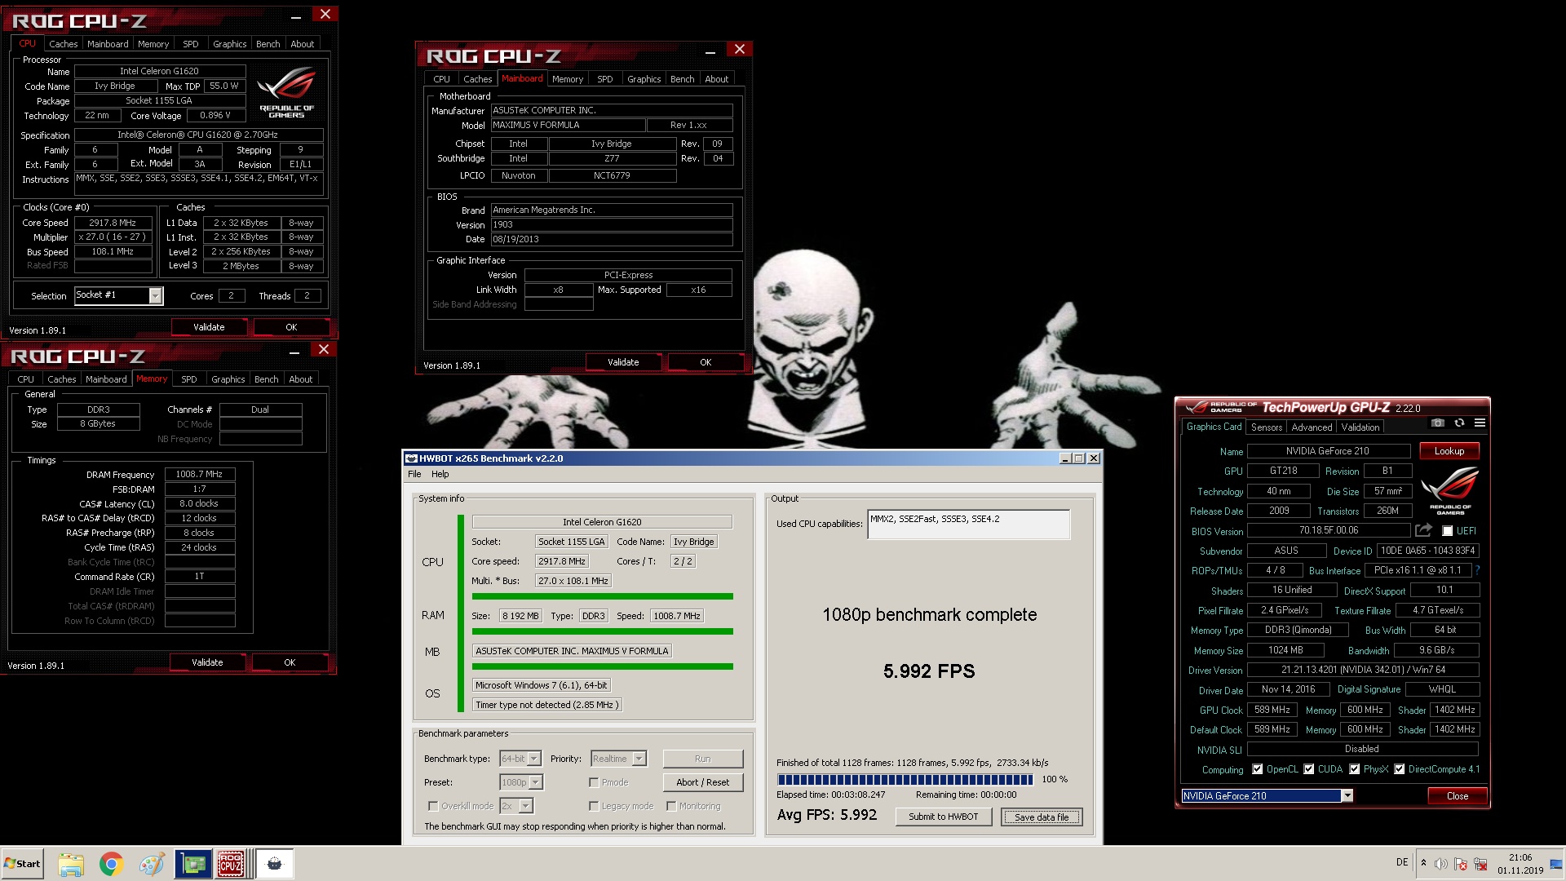Image resolution: width=1566 pixels, height=881 pixels.
Task: Click Submit to HWBOT button
Action: [943, 817]
